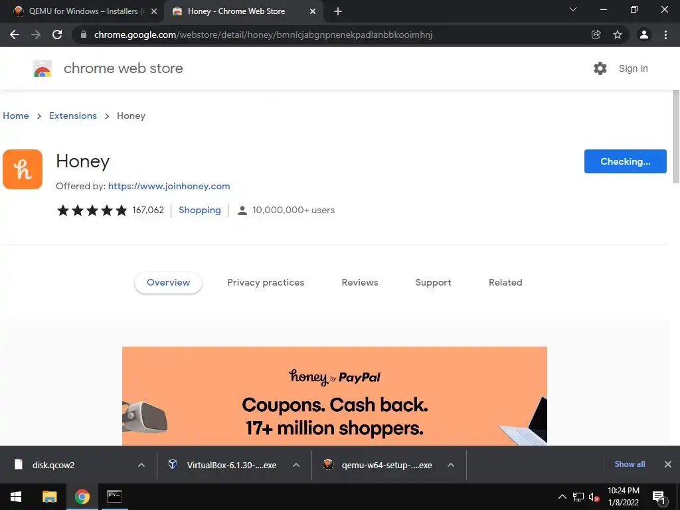Close the QEMU for Windows tab
The width and height of the screenshot is (680, 510).
tap(154, 11)
